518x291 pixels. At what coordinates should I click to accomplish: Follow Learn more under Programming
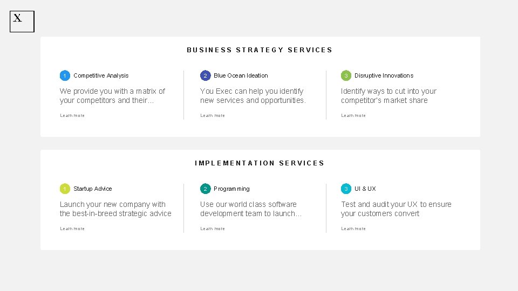click(213, 228)
